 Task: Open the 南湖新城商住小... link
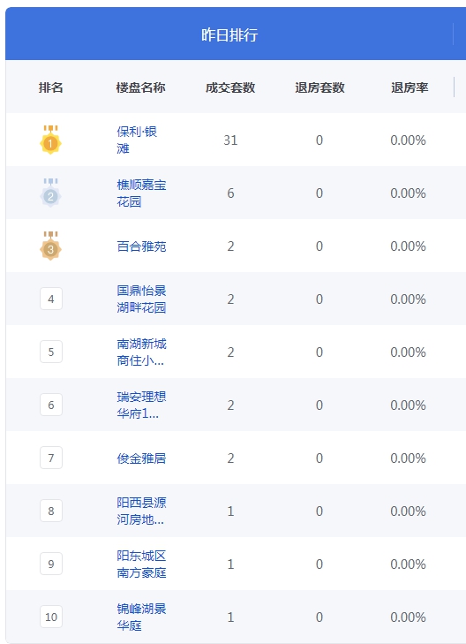pyautogui.click(x=141, y=352)
